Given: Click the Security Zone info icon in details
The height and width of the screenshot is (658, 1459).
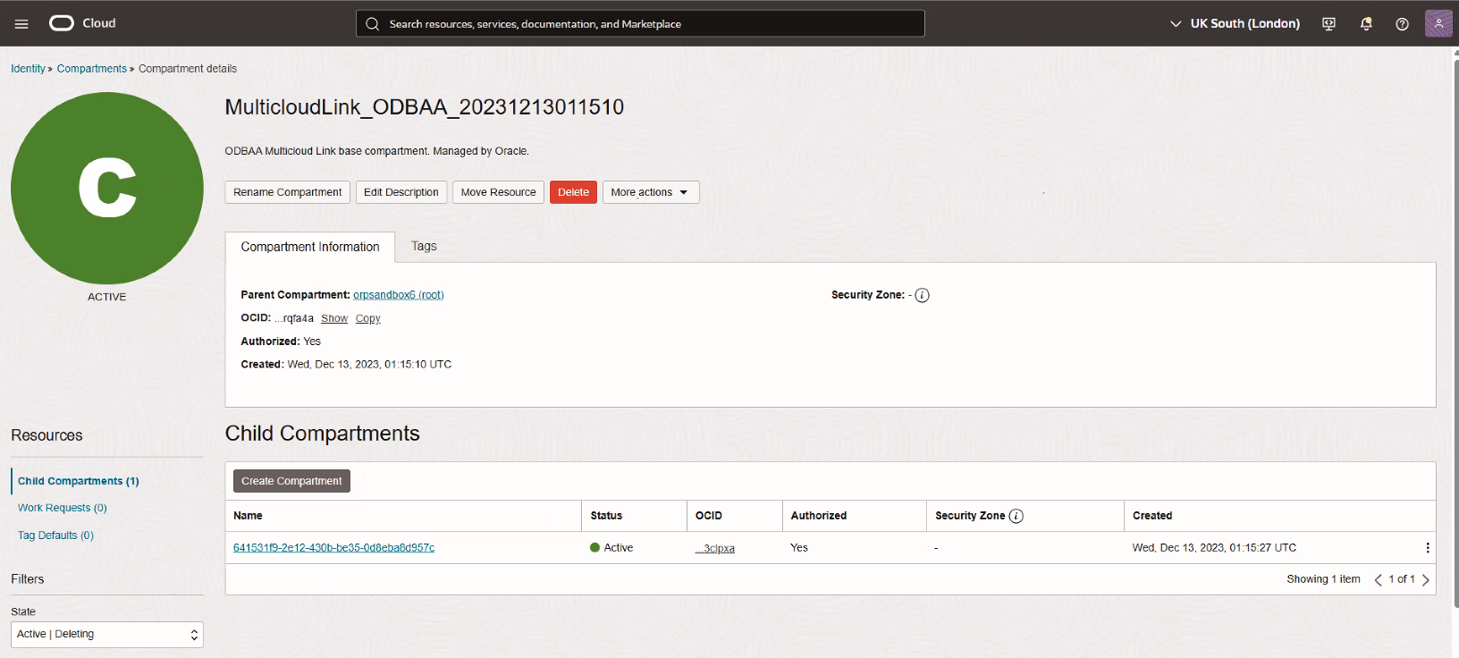Looking at the screenshot, I should click(x=922, y=295).
